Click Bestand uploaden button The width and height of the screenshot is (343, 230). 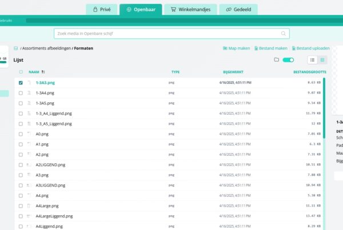(x=311, y=49)
